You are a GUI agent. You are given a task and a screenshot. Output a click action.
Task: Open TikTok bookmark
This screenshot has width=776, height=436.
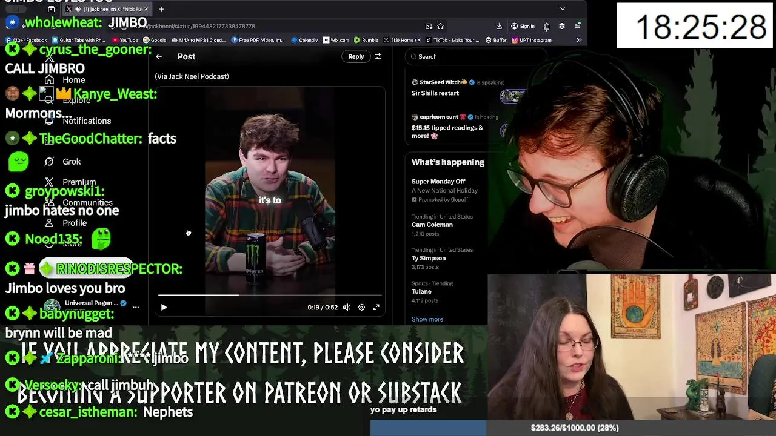(x=452, y=40)
